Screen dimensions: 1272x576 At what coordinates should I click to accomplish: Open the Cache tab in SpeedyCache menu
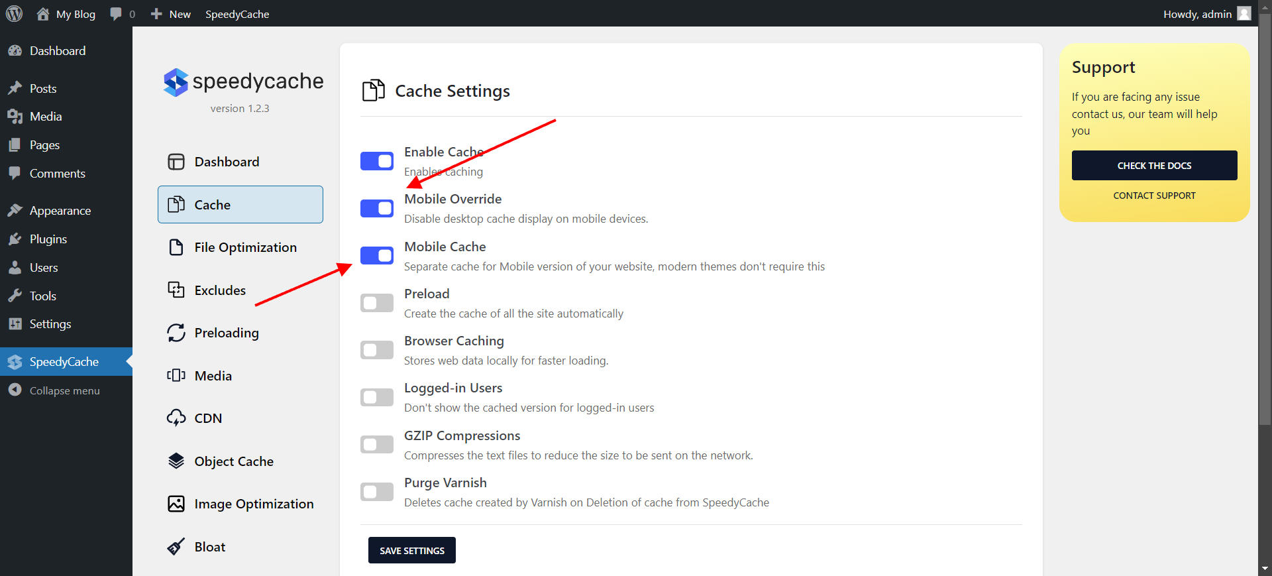tap(240, 205)
